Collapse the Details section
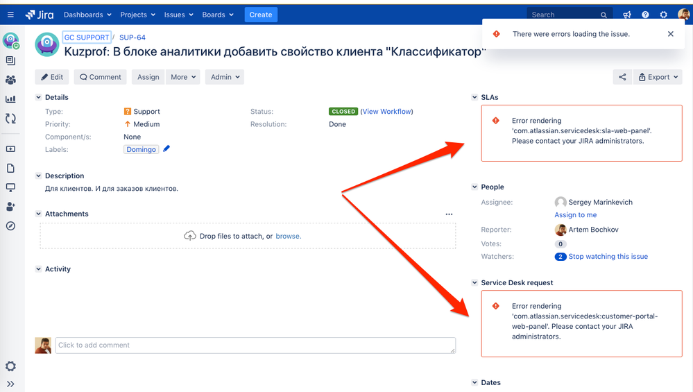The height and width of the screenshot is (392, 693). point(38,97)
